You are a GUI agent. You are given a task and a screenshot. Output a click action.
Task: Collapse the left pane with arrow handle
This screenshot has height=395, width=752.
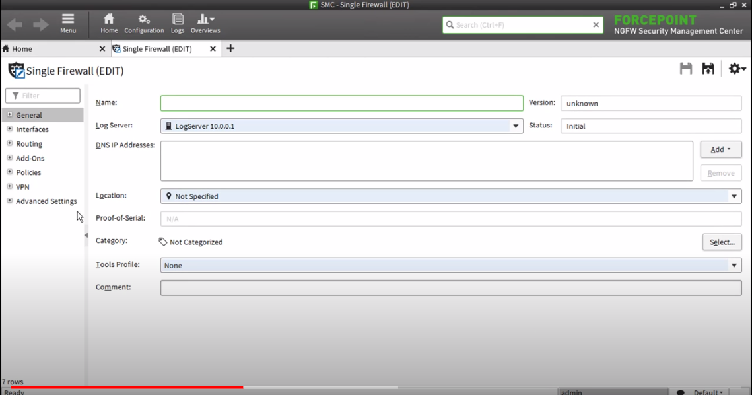tap(86, 235)
